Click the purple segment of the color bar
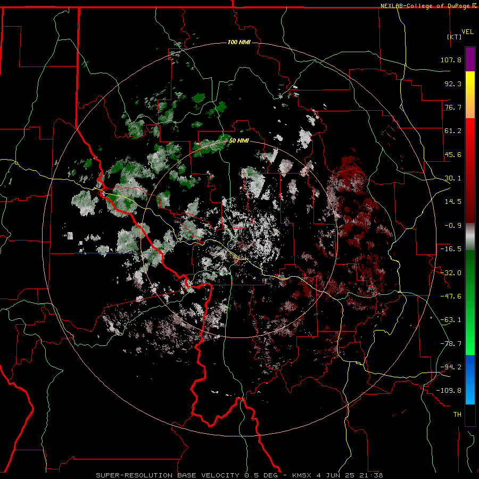The image size is (479, 479). point(470,60)
